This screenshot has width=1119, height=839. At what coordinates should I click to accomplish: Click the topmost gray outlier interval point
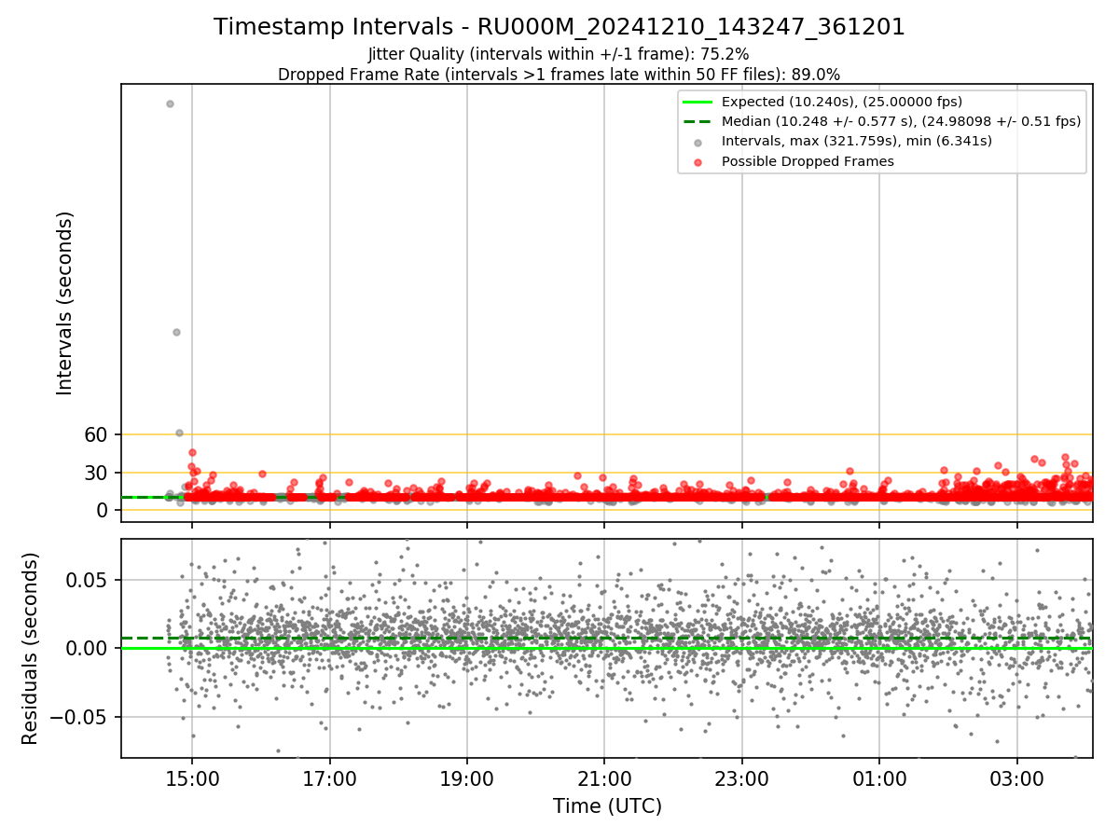(x=170, y=103)
